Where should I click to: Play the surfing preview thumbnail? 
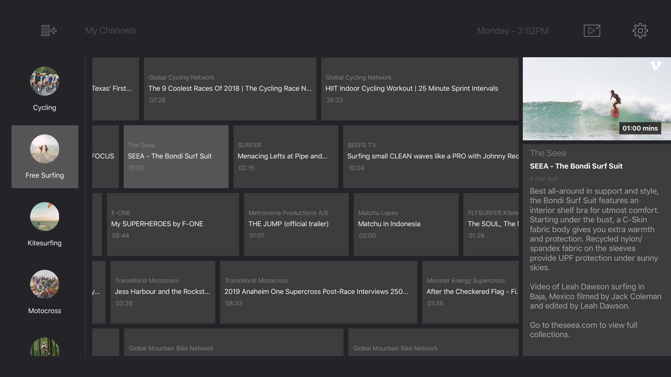pyautogui.click(x=597, y=99)
